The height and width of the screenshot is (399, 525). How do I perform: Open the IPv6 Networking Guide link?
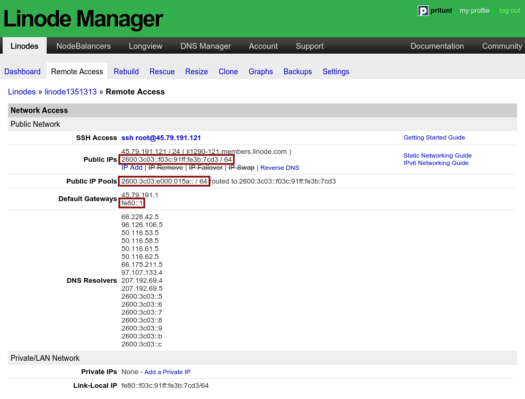coord(436,163)
